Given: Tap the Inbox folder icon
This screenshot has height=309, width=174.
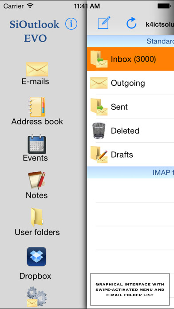Looking at the screenshot, I should pos(99,59).
